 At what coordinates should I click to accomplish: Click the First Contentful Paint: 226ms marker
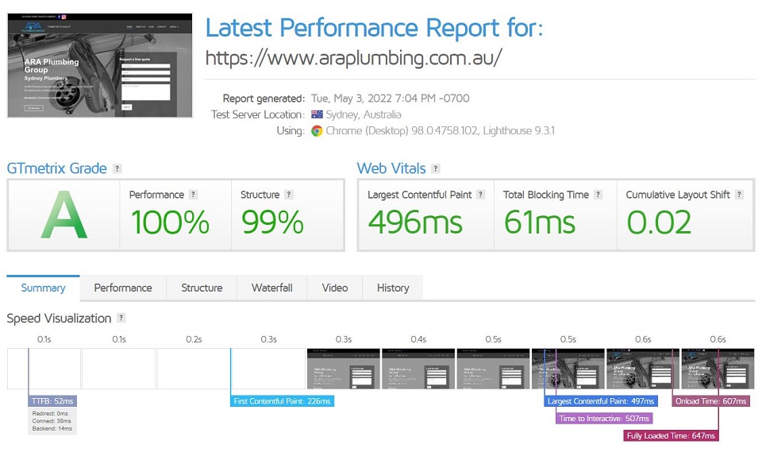point(283,401)
